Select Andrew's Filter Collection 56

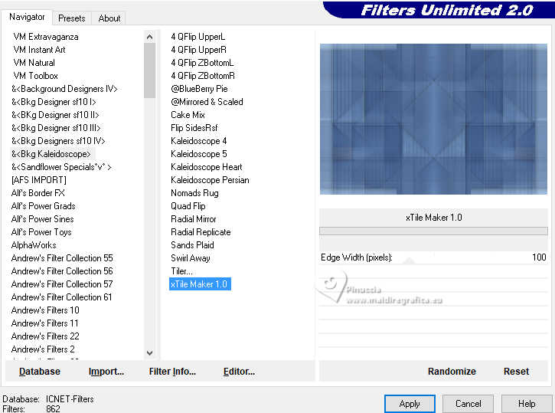[x=62, y=271]
